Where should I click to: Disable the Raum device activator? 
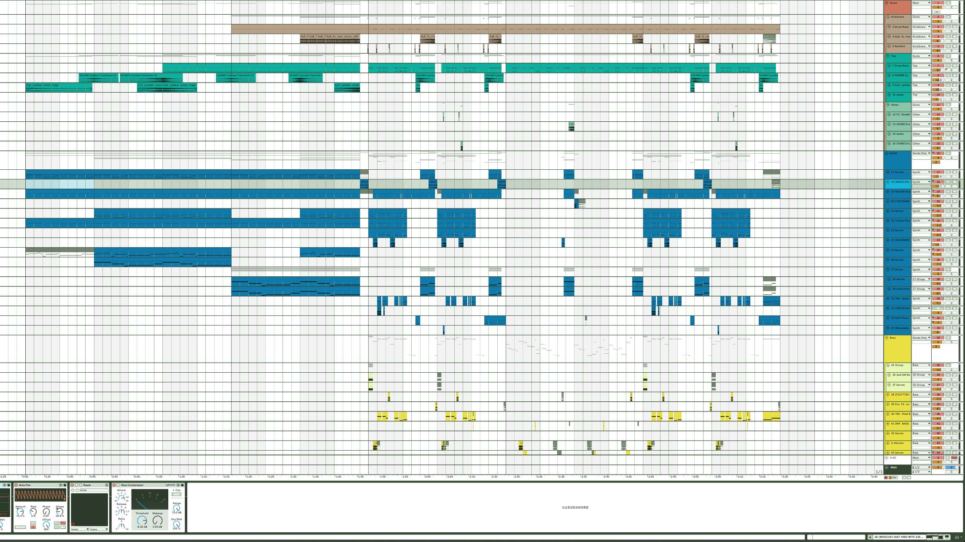pyautogui.click(x=72, y=485)
